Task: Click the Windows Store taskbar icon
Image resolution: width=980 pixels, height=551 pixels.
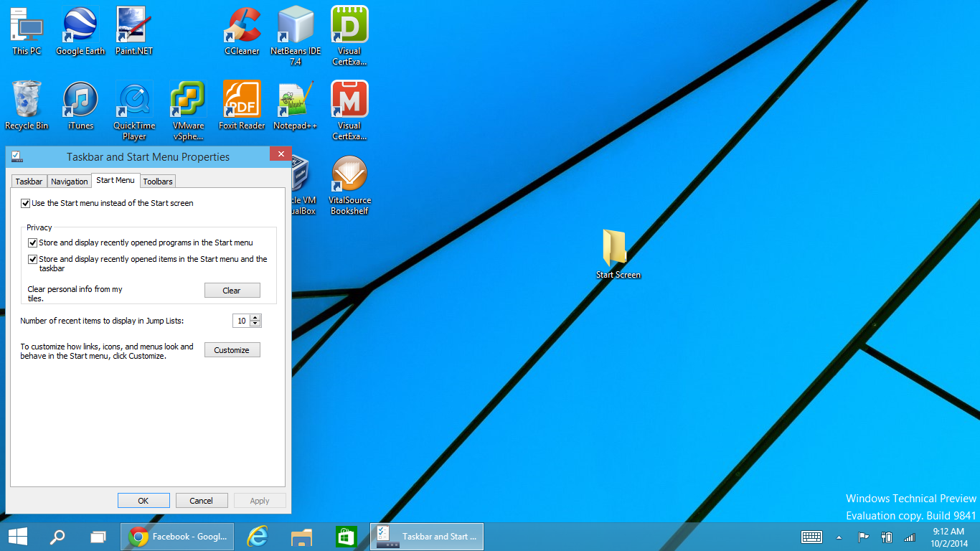Action: point(347,537)
